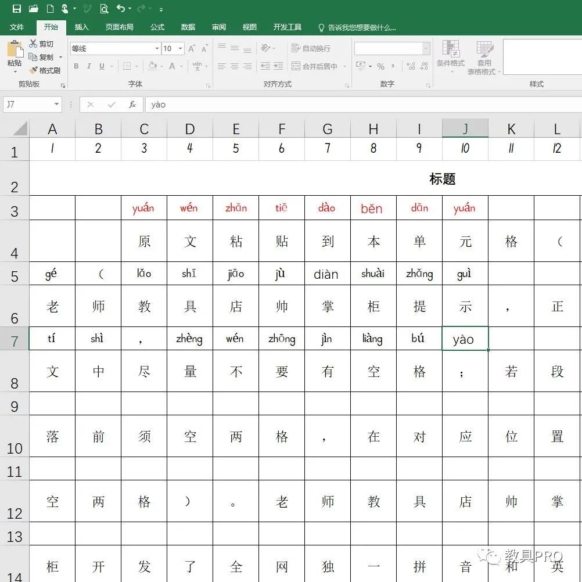Click the Undo arrow icon
The image size is (582, 582).
(121, 8)
